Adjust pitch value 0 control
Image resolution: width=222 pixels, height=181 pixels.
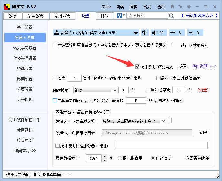(195, 33)
